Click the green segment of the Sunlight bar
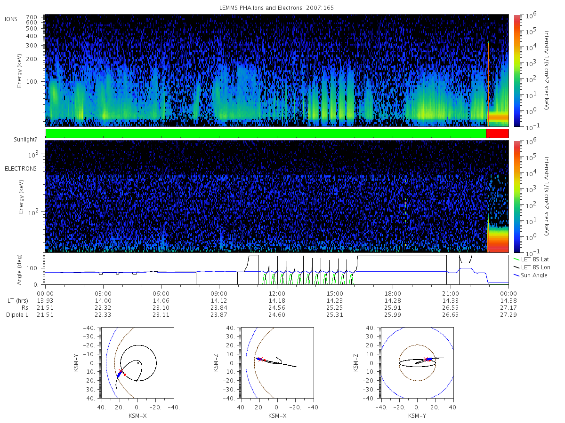Image resolution: width=565 pixels, height=423 pixels. pyautogui.click(x=266, y=133)
